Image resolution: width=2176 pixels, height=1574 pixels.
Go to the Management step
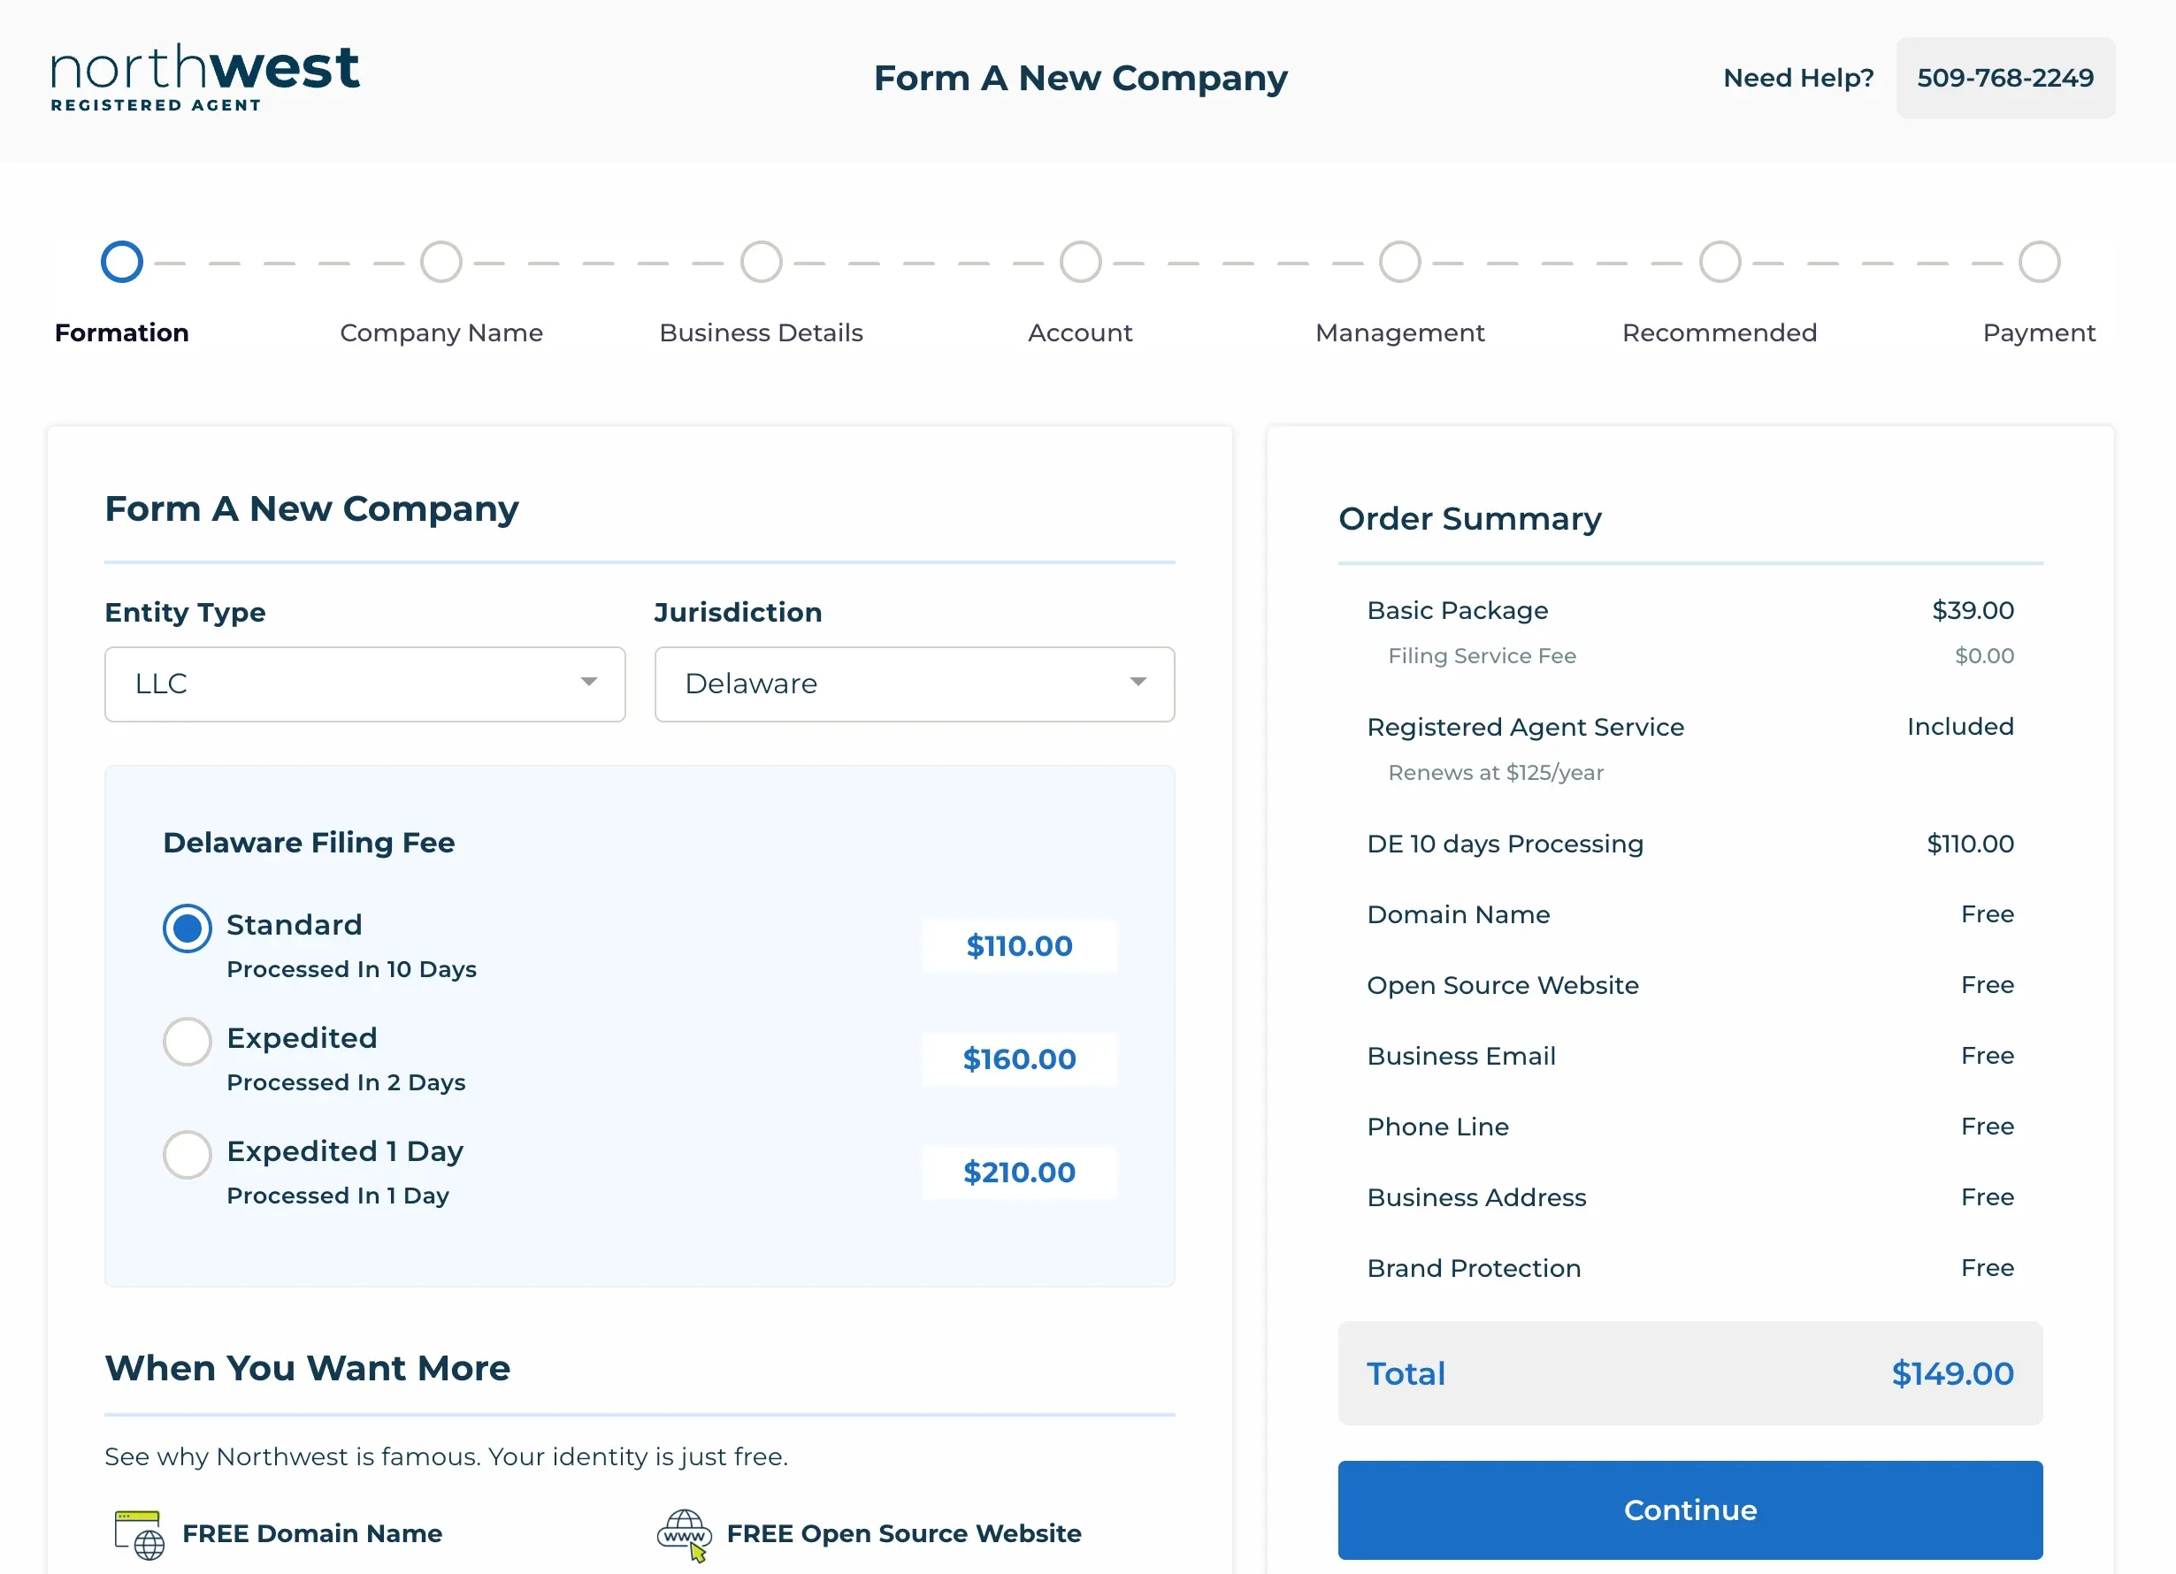pyautogui.click(x=1400, y=262)
